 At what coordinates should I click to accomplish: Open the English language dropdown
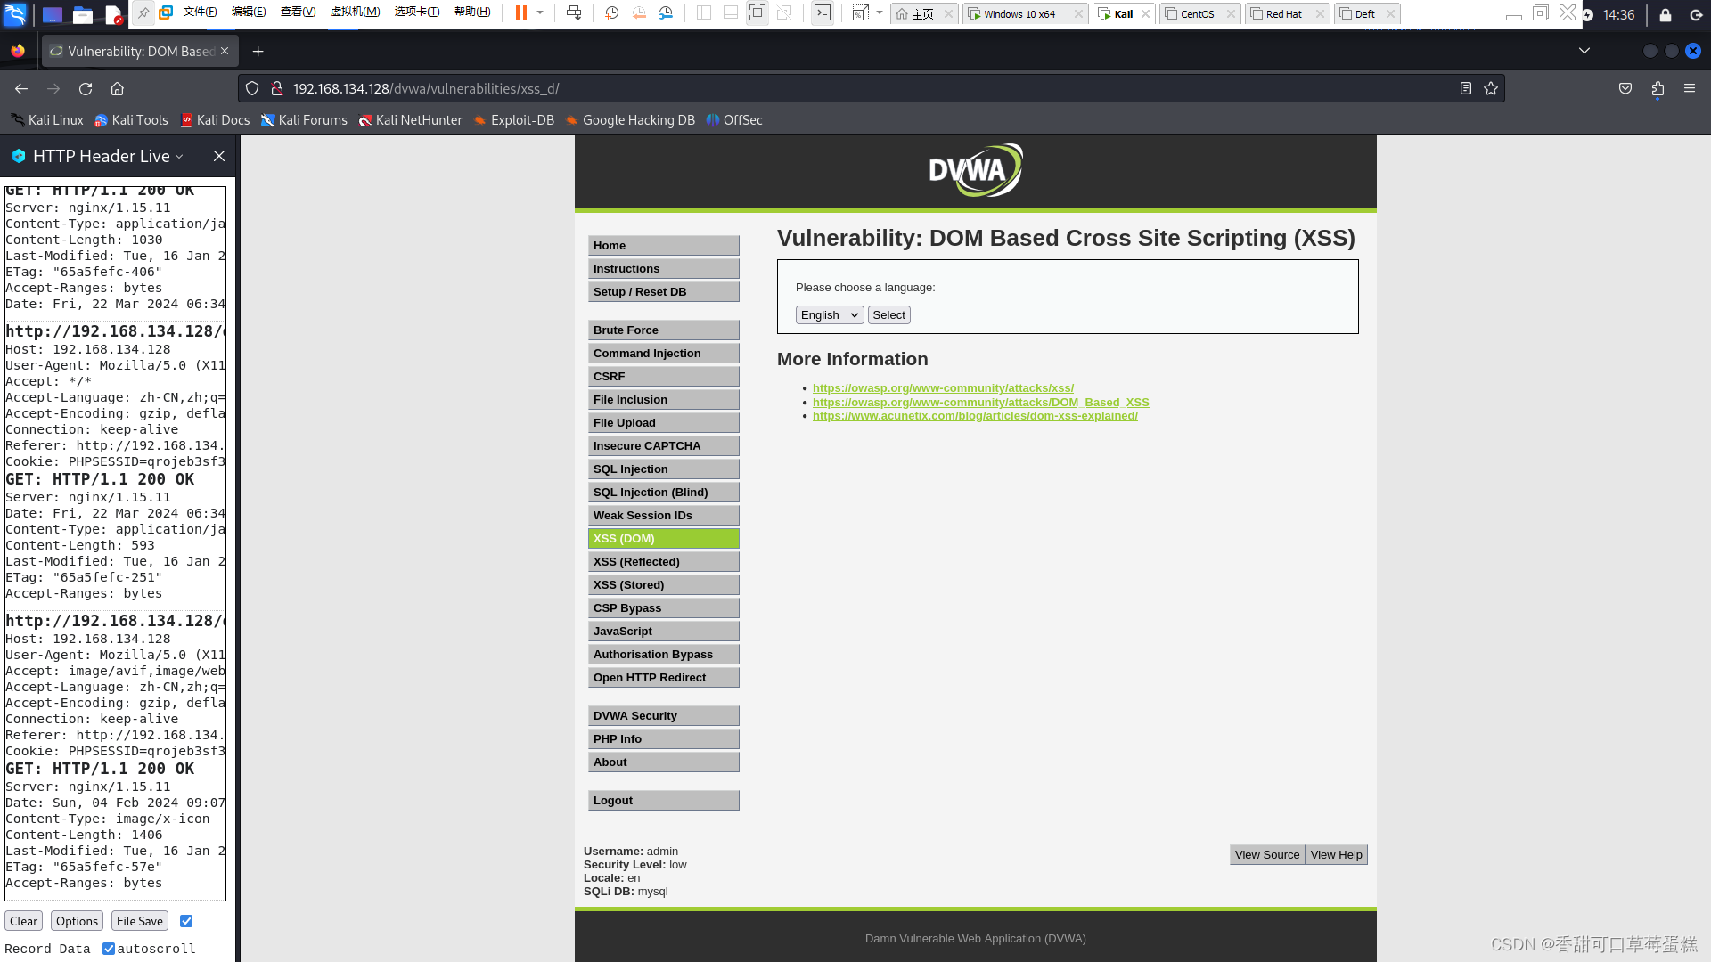[829, 314]
